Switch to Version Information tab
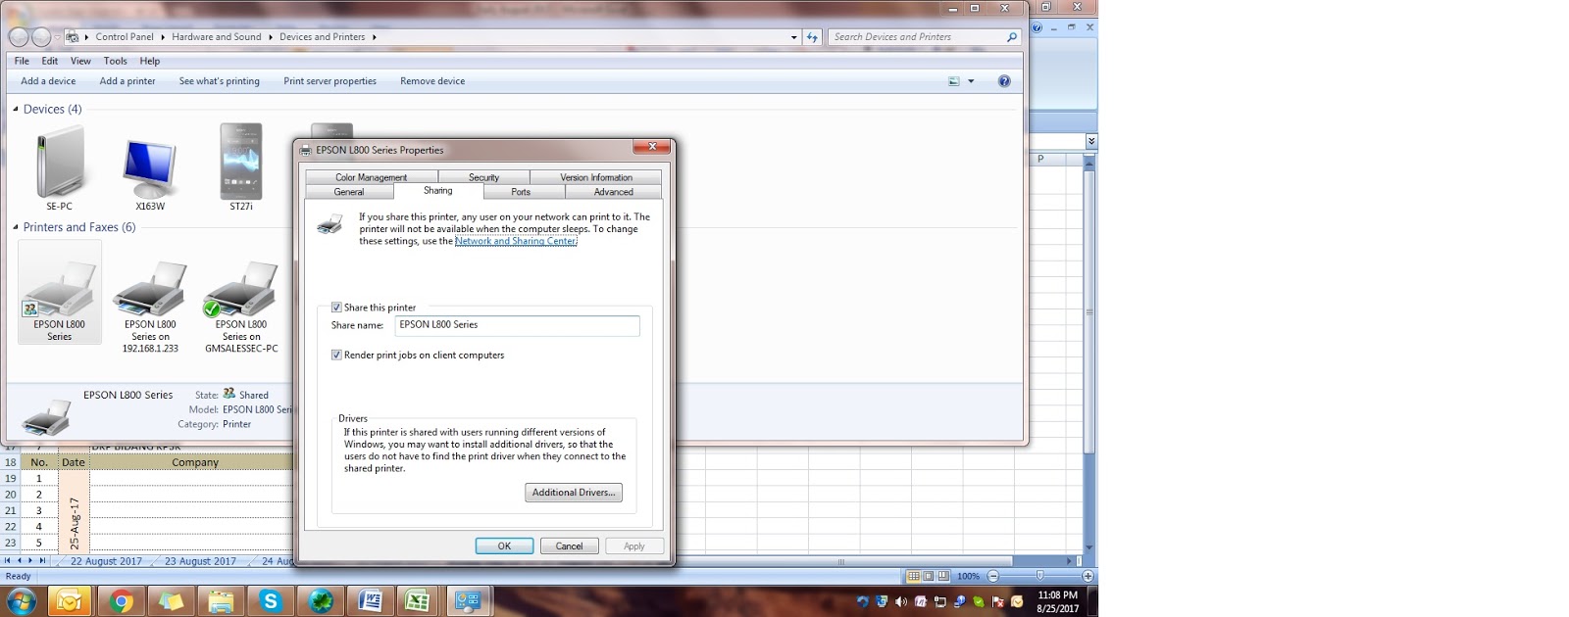Screen dimensions: 1569x617 [596, 177]
